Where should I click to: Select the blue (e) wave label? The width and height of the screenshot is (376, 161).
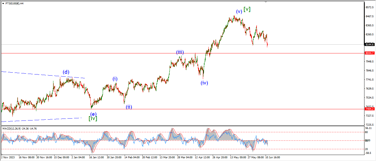click(x=93, y=114)
